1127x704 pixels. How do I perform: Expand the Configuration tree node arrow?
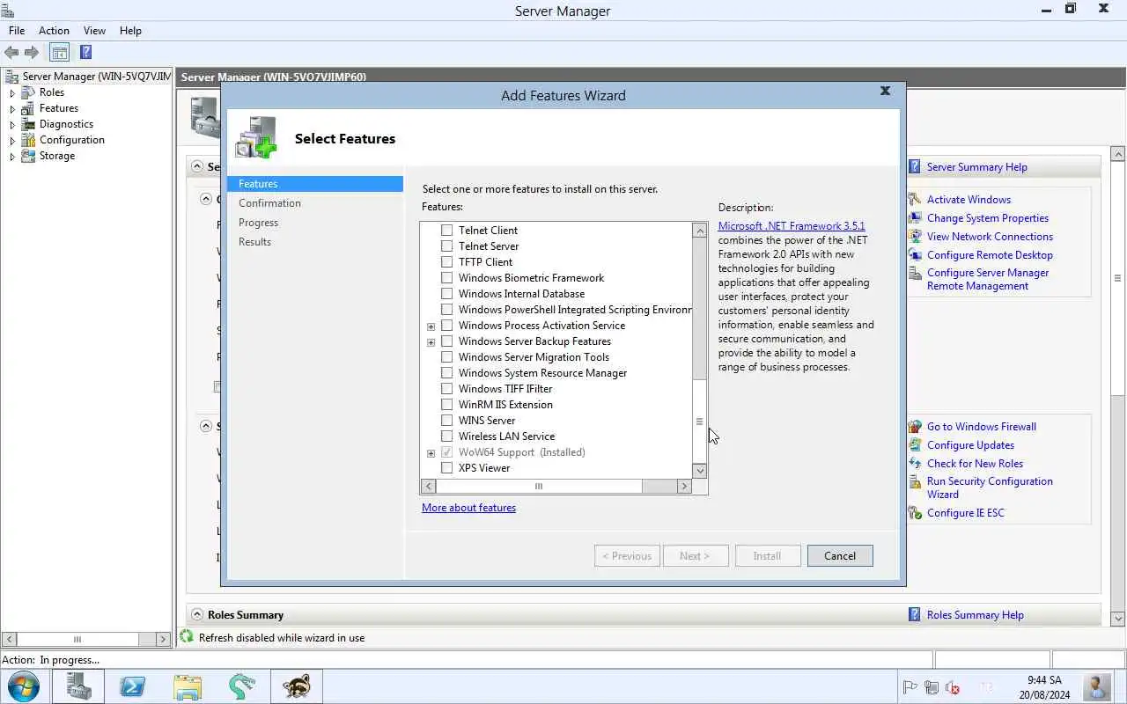(x=12, y=140)
